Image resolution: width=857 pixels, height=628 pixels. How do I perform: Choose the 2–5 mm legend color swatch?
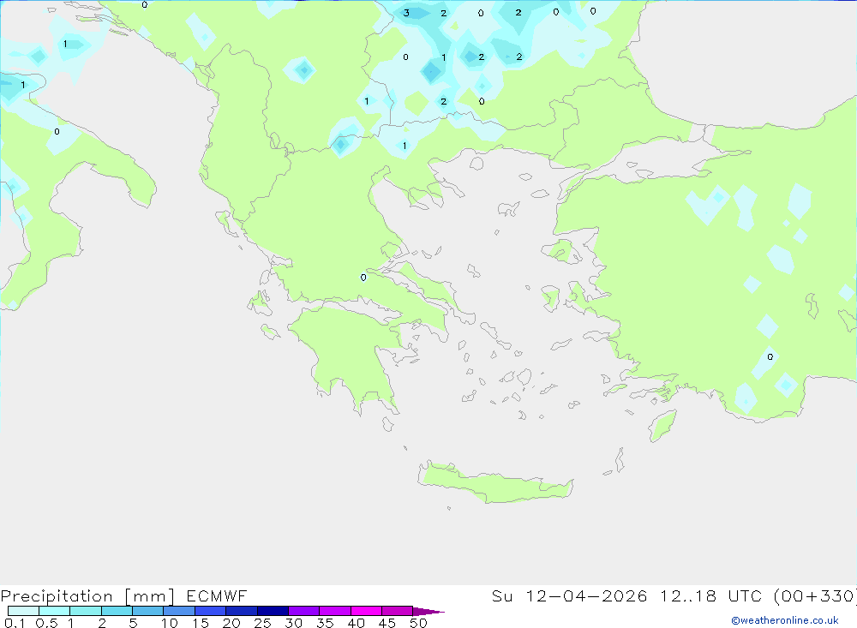[x=117, y=611]
